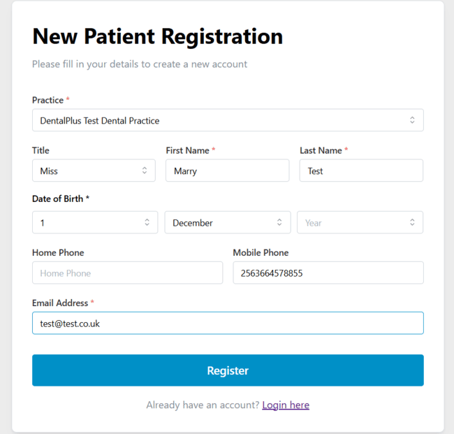The image size is (454, 434).
Task: Click the Email Address field label
Action: pos(60,303)
